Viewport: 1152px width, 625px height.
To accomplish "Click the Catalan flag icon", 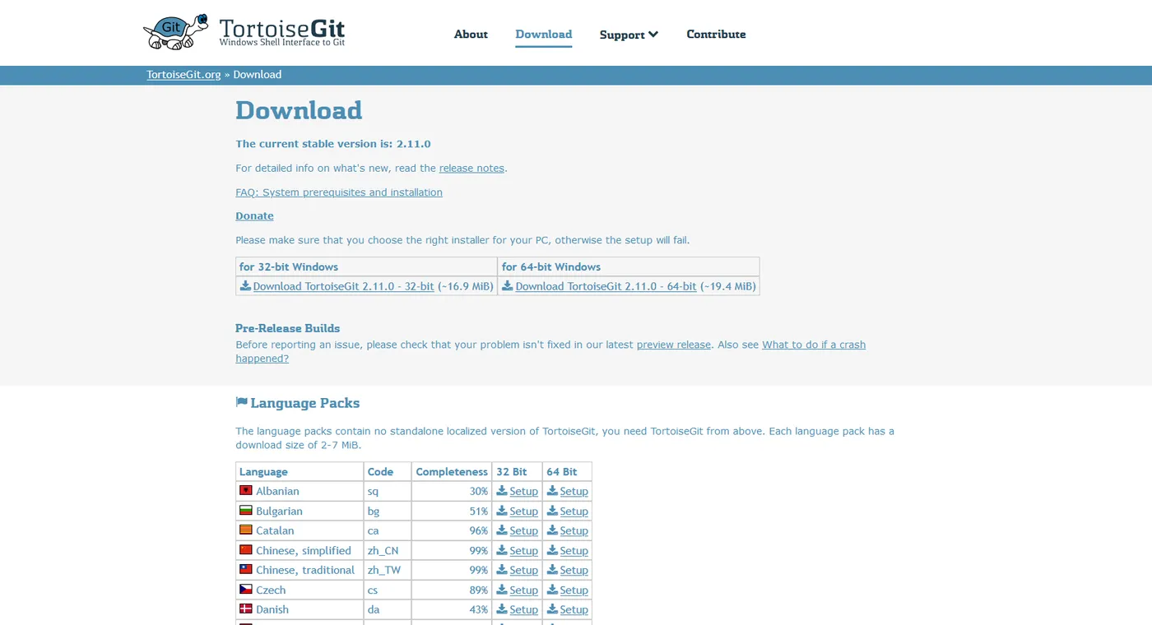I will point(246,530).
